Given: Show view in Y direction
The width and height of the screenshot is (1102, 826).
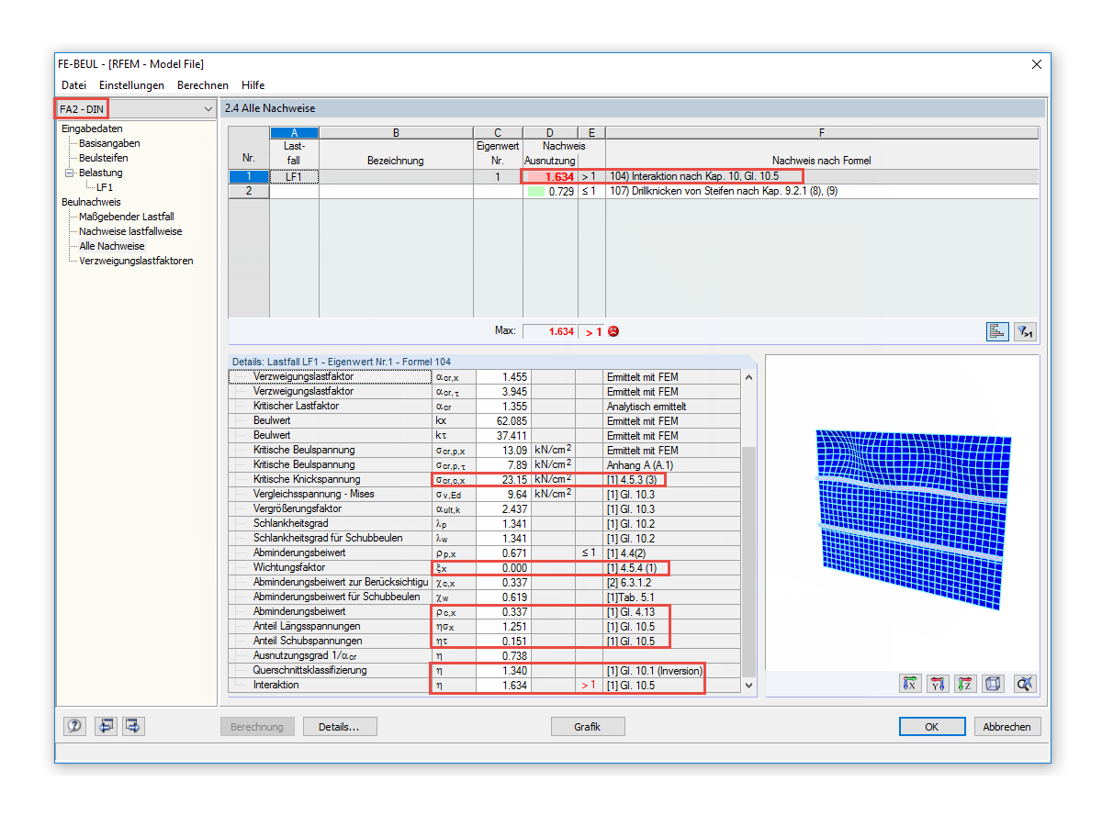Looking at the screenshot, I should click(x=938, y=683).
